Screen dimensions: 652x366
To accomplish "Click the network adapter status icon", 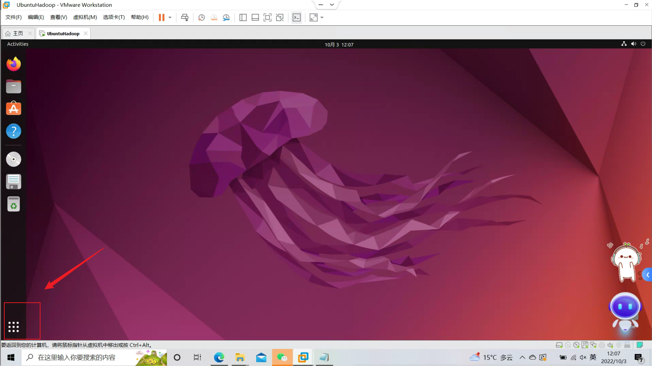I will (x=593, y=345).
